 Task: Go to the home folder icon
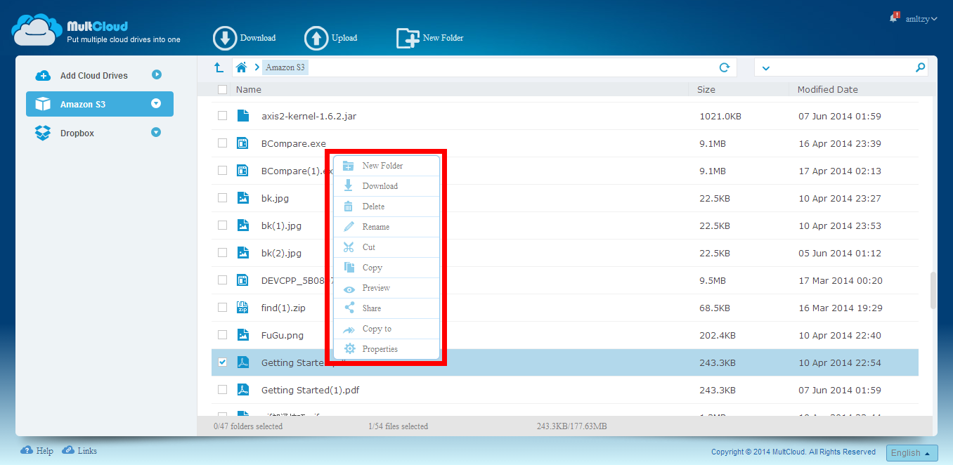click(x=241, y=67)
